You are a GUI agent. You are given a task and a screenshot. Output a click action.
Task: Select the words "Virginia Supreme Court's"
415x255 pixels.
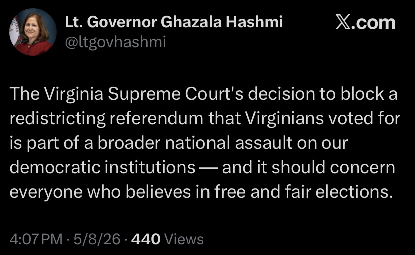143,94
